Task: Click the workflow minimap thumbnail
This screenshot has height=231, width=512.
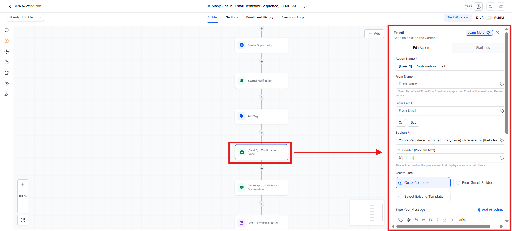Action: pyautogui.click(x=367, y=213)
